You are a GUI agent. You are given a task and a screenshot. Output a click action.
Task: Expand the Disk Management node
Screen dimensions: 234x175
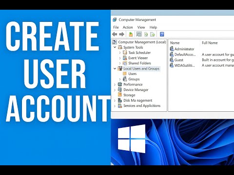115,101
